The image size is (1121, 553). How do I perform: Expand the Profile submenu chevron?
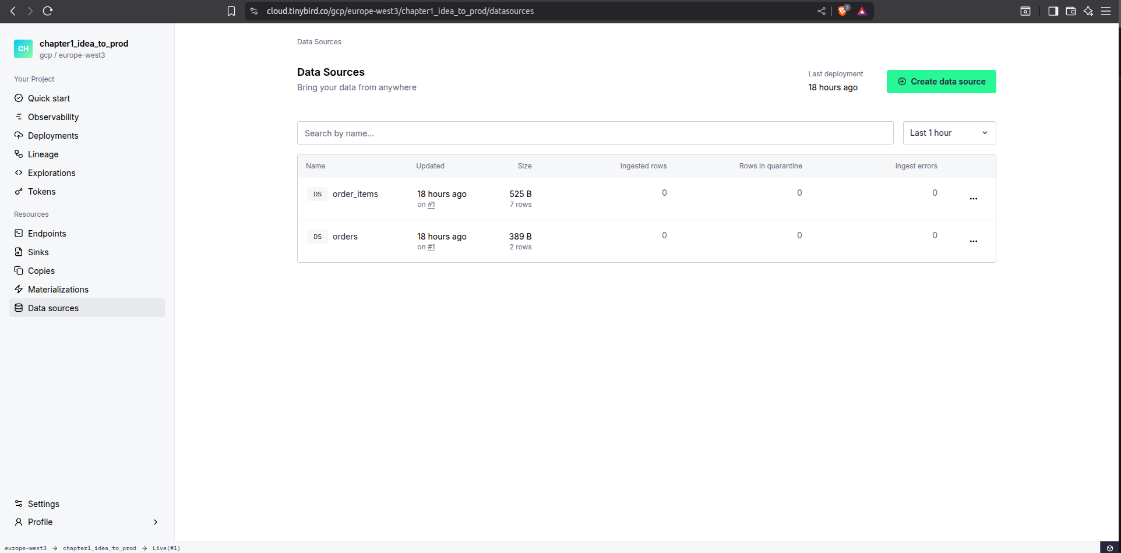(155, 522)
